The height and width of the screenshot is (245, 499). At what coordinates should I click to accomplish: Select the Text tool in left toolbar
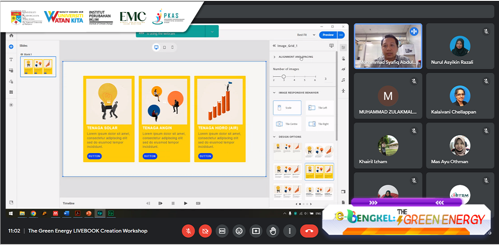11,60
